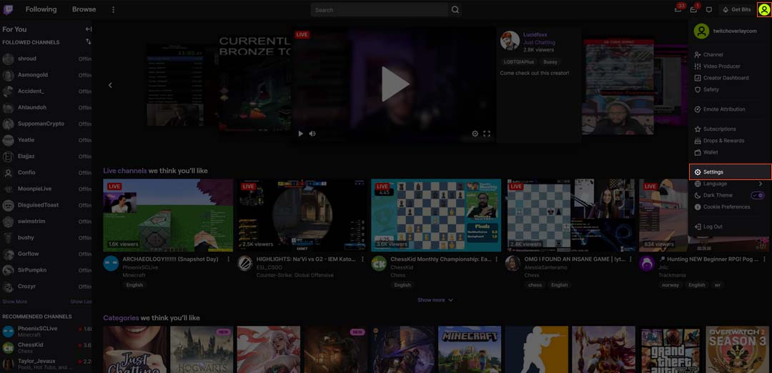The height and width of the screenshot is (373, 772).
Task: Click Lucidfoxx avatar in featured card
Action: pyautogui.click(x=510, y=40)
